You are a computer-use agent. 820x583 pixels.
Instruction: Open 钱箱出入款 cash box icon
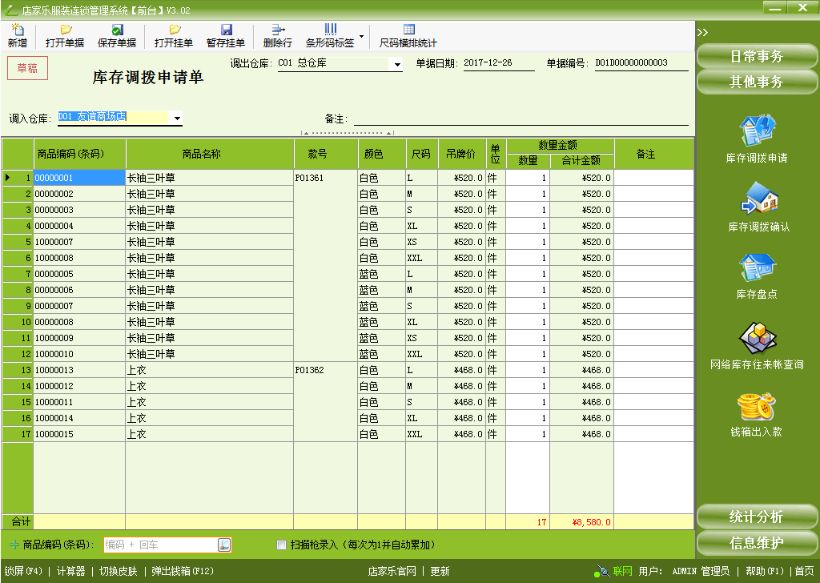[756, 415]
